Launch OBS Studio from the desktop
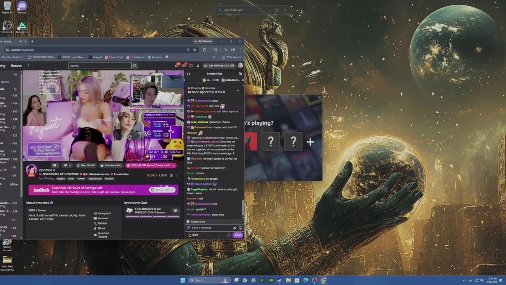Screen dimensions: 506x285 [x=7, y=27]
